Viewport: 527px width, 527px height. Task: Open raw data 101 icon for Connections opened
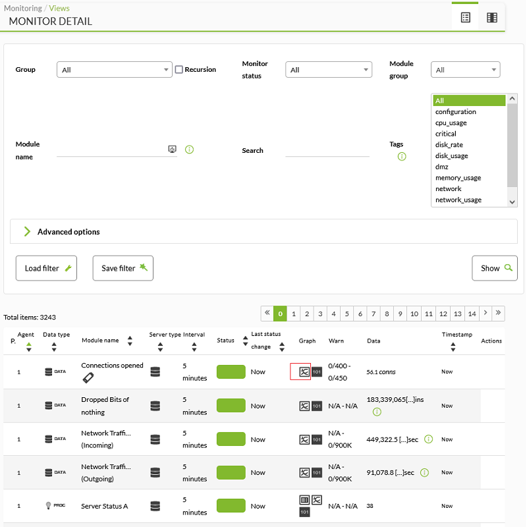pyautogui.click(x=317, y=372)
